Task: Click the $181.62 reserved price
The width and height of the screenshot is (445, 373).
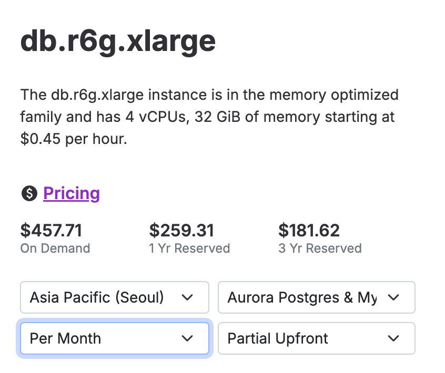Action: [309, 230]
